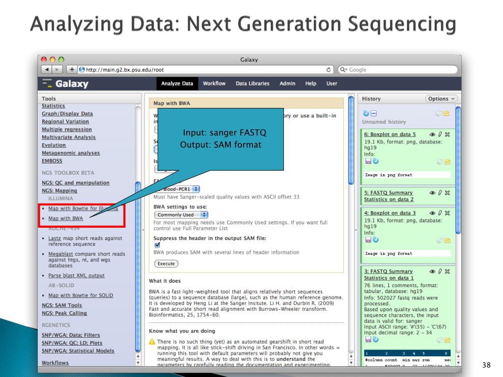Open the Data Libraries tab
The height and width of the screenshot is (377, 503).
pos(252,83)
